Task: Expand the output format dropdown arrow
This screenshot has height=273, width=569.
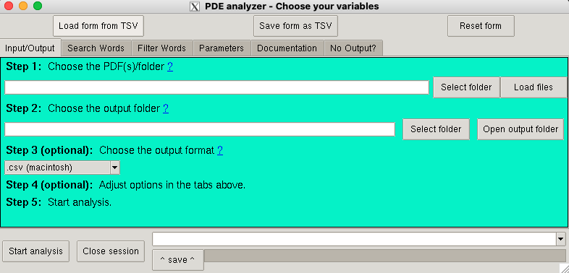Action: coord(114,168)
